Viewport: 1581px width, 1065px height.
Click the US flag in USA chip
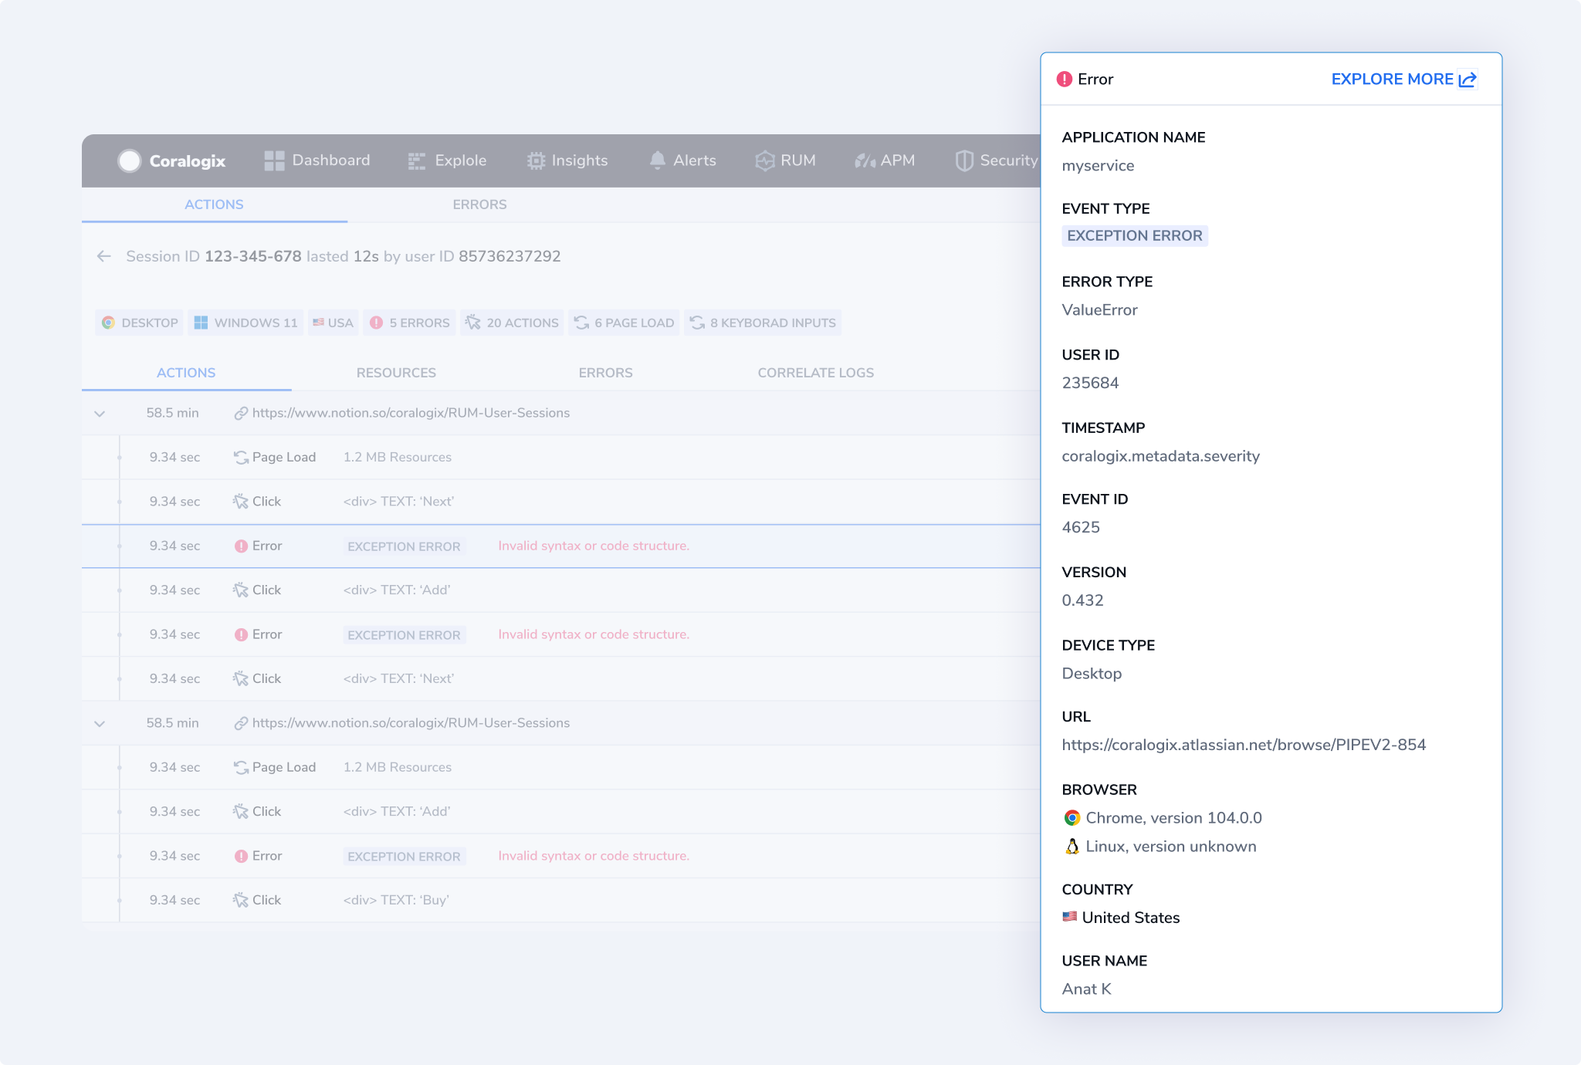pos(318,323)
